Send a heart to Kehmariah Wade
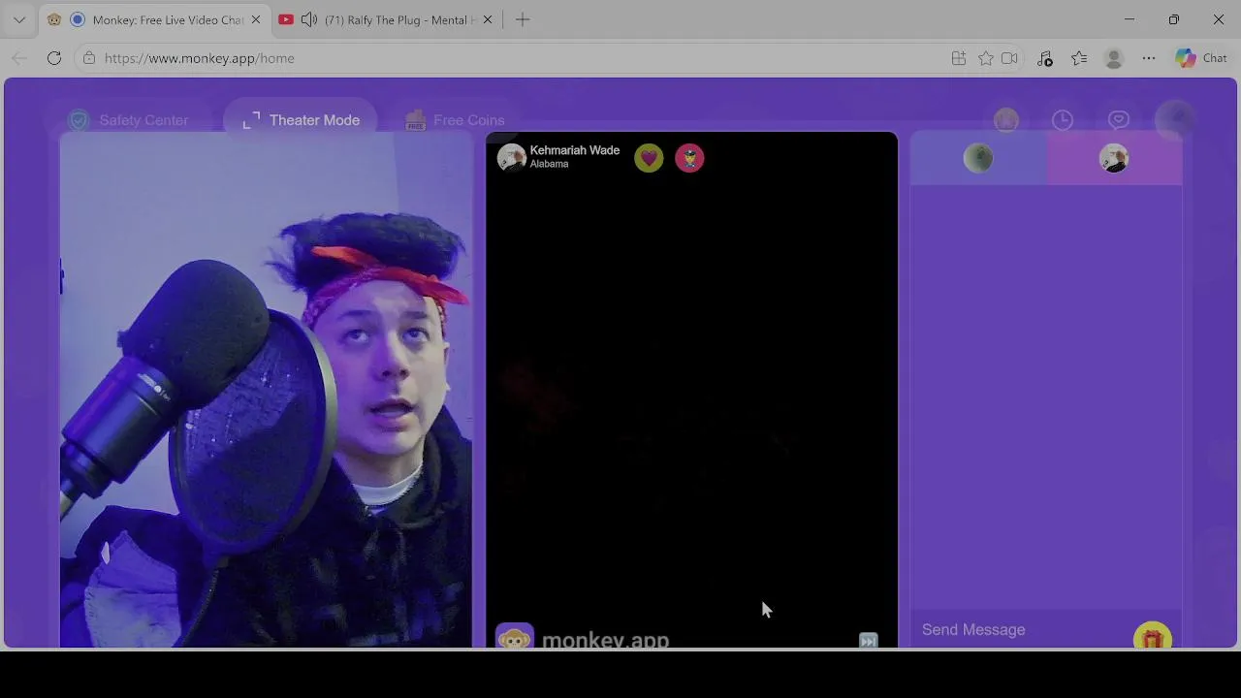Screen dimensions: 1241x698 pos(649,158)
